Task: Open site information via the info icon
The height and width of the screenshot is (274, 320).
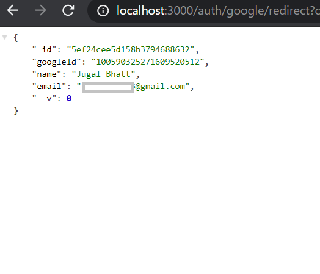Action: [x=103, y=10]
